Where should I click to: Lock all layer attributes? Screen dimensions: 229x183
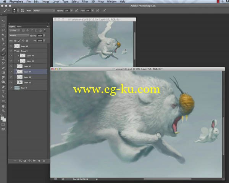pos(27,41)
